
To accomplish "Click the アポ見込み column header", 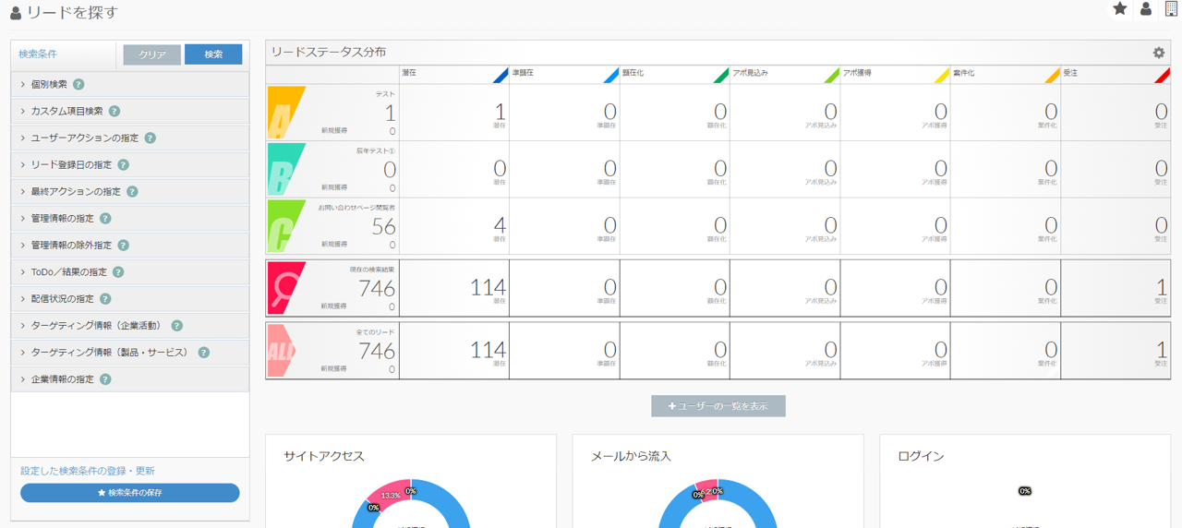I will click(x=785, y=75).
